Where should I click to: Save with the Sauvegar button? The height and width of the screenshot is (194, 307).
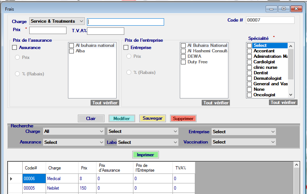click(x=152, y=119)
